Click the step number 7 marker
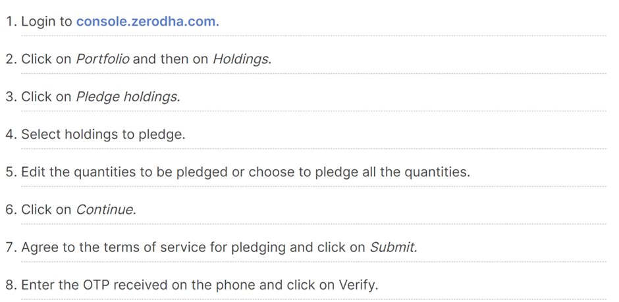 (x=11, y=247)
